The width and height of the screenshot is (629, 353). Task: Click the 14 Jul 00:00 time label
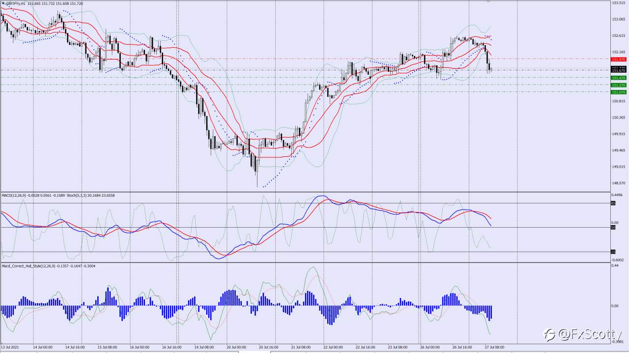tap(44, 347)
